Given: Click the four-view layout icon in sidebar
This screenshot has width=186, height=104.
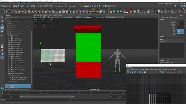Looking at the screenshot, I should [2, 50].
